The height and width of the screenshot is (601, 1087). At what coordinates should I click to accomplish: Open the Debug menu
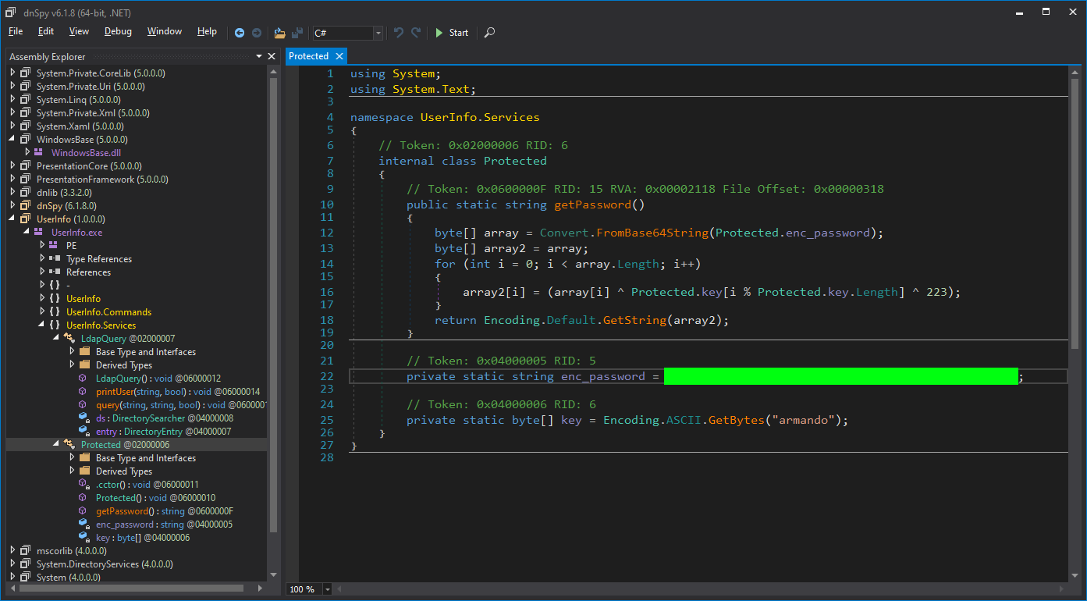[x=118, y=31]
